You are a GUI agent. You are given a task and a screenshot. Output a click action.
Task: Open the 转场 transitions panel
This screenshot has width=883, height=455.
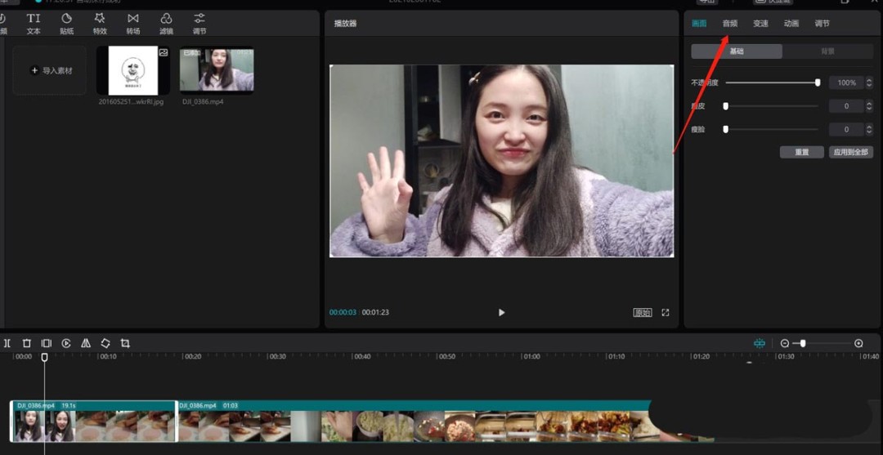(133, 25)
